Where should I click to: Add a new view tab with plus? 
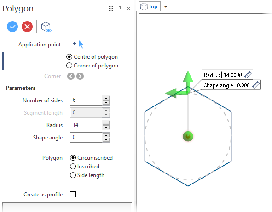click(166, 7)
